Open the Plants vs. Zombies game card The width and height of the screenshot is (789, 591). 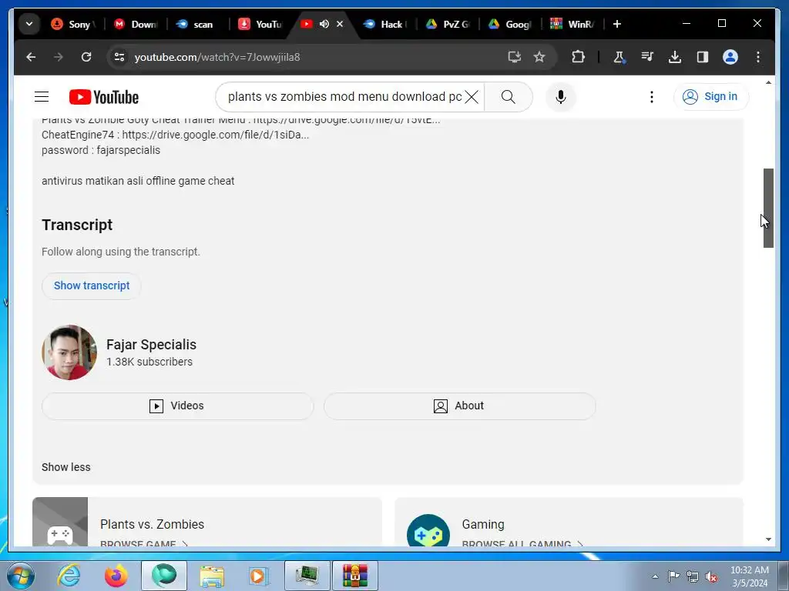point(207,522)
